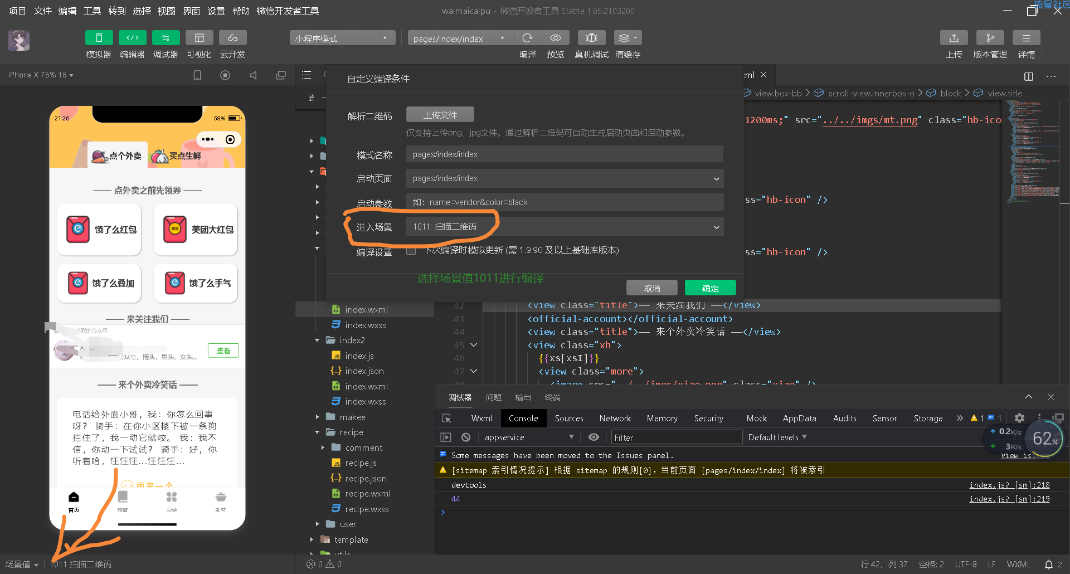Switch to the Sources tab
The width and height of the screenshot is (1070, 574).
pos(569,418)
